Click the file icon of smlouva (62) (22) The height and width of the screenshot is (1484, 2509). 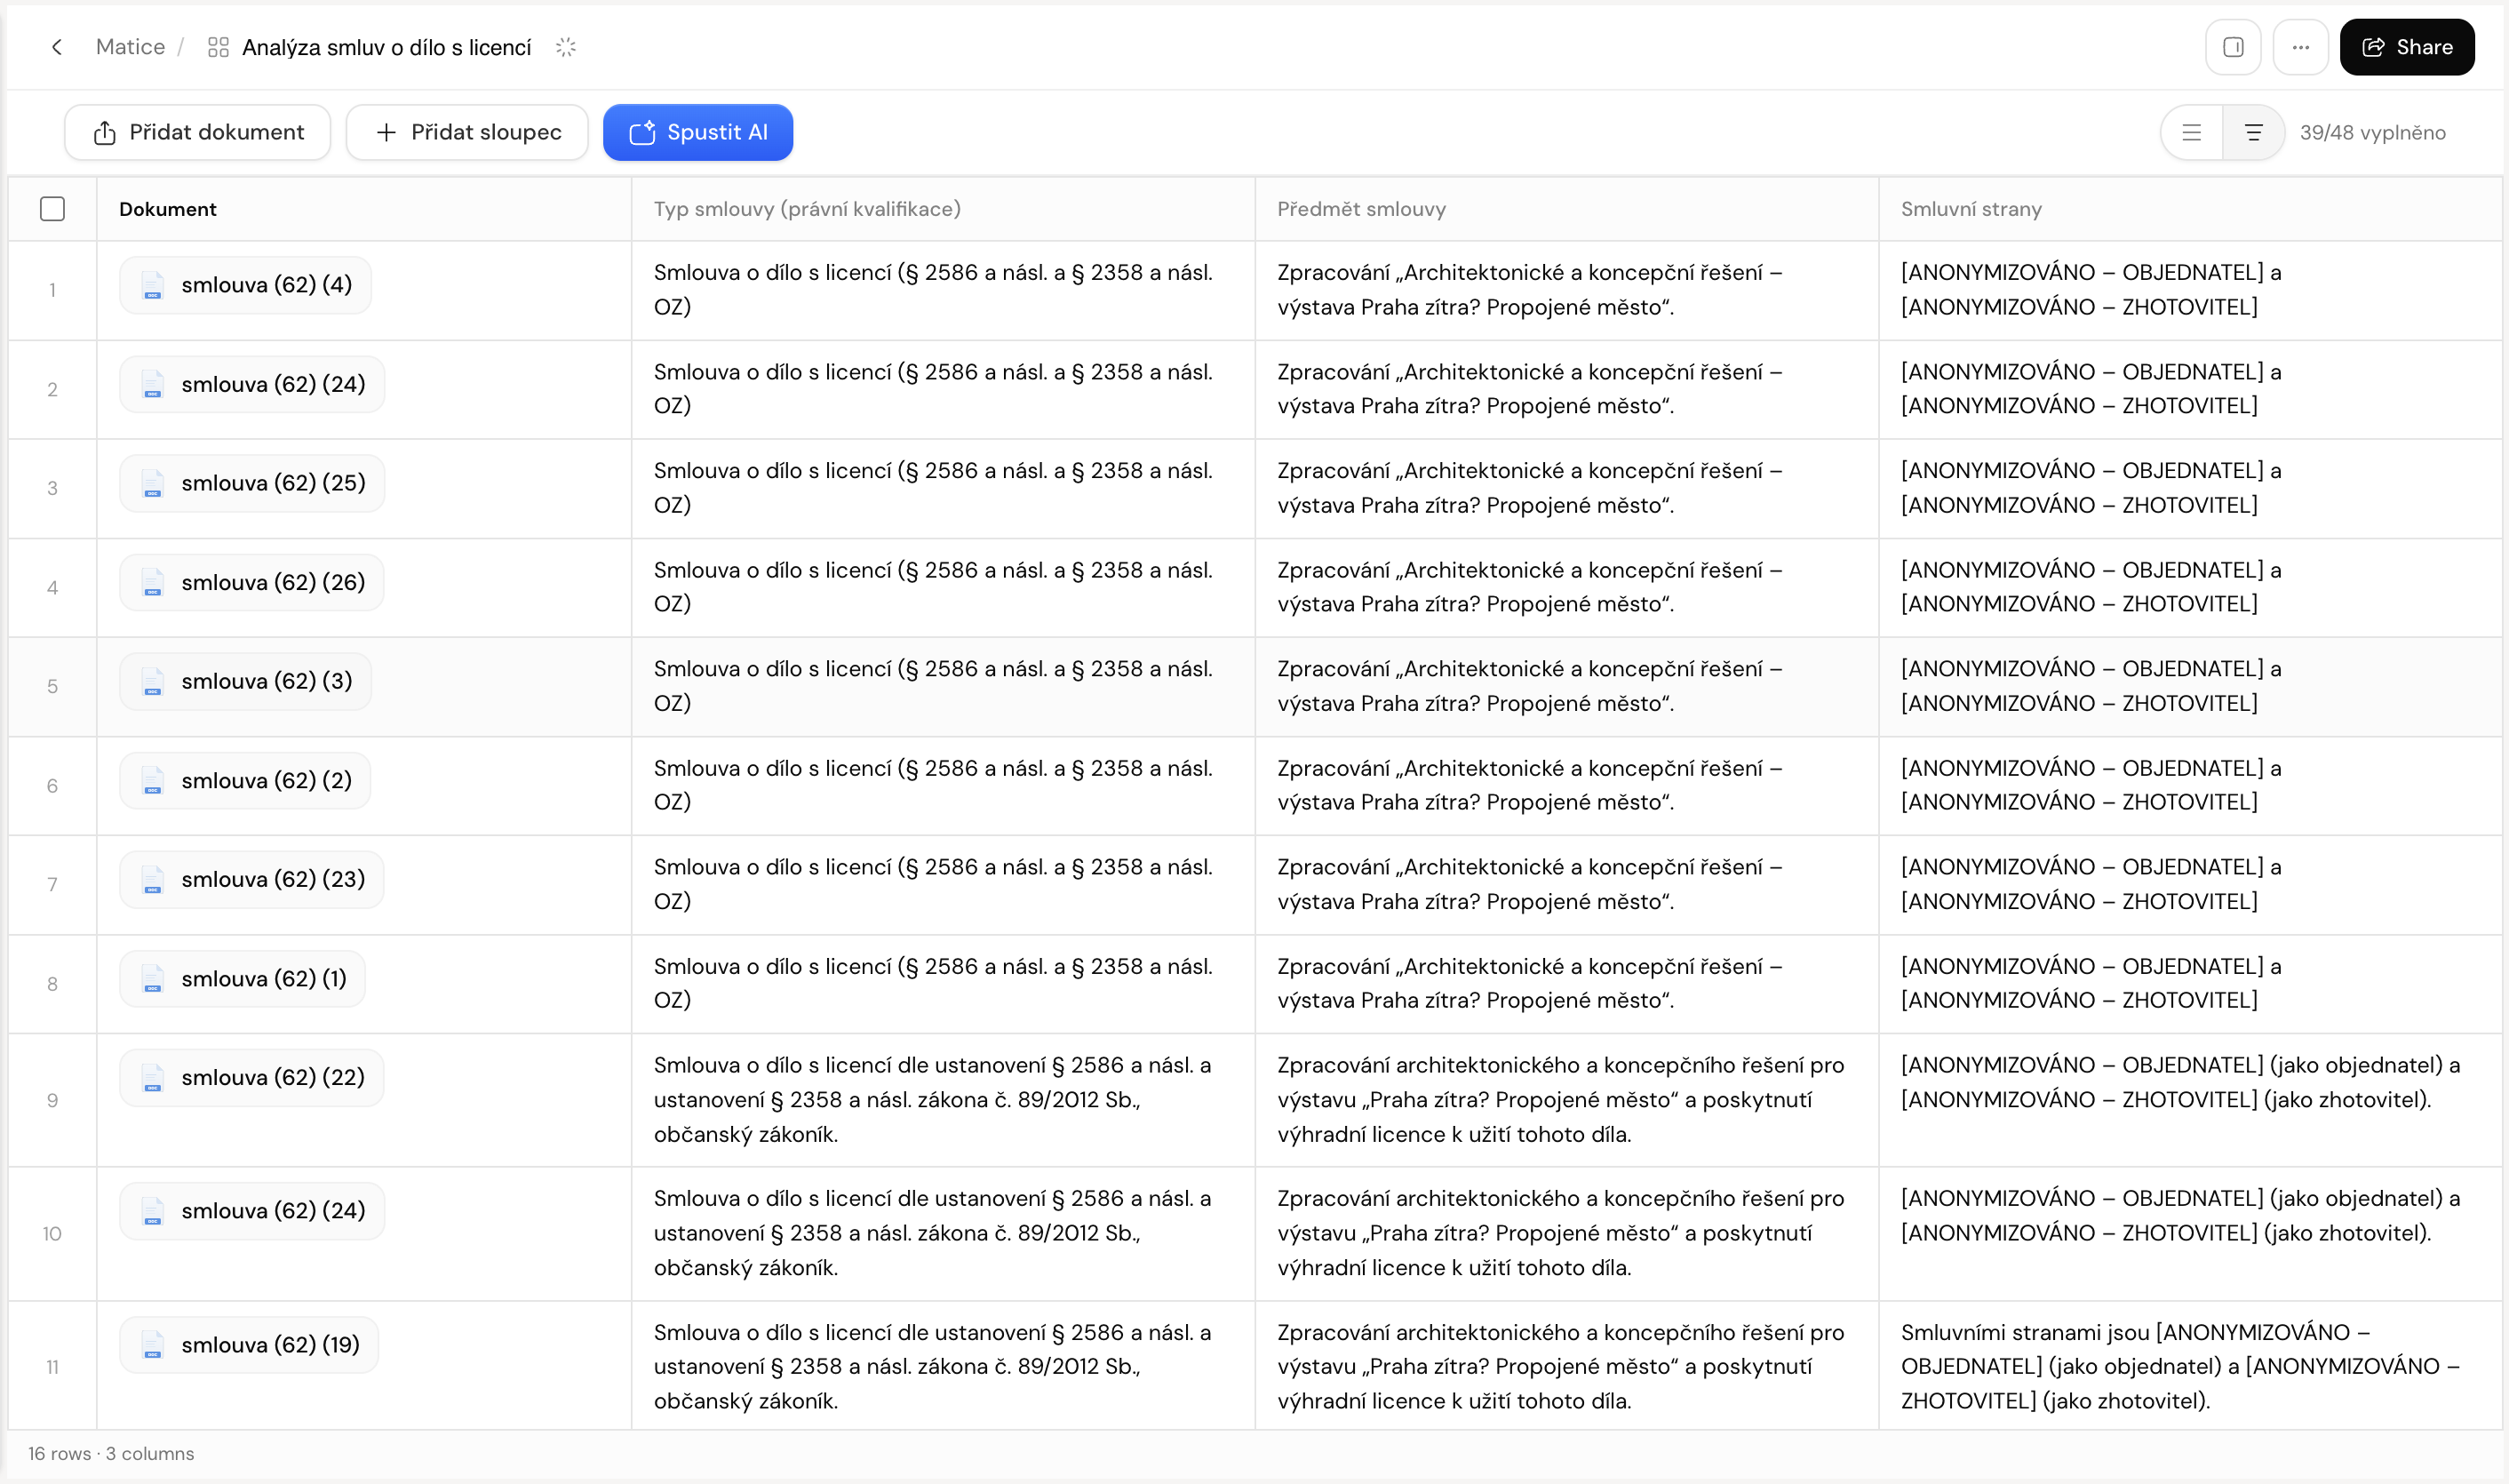coord(152,1077)
